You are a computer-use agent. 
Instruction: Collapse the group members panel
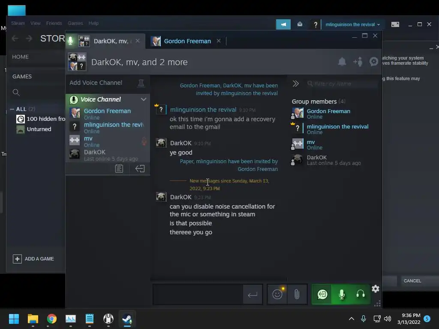(295, 84)
